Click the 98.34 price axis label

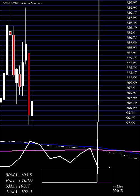click(130, 113)
